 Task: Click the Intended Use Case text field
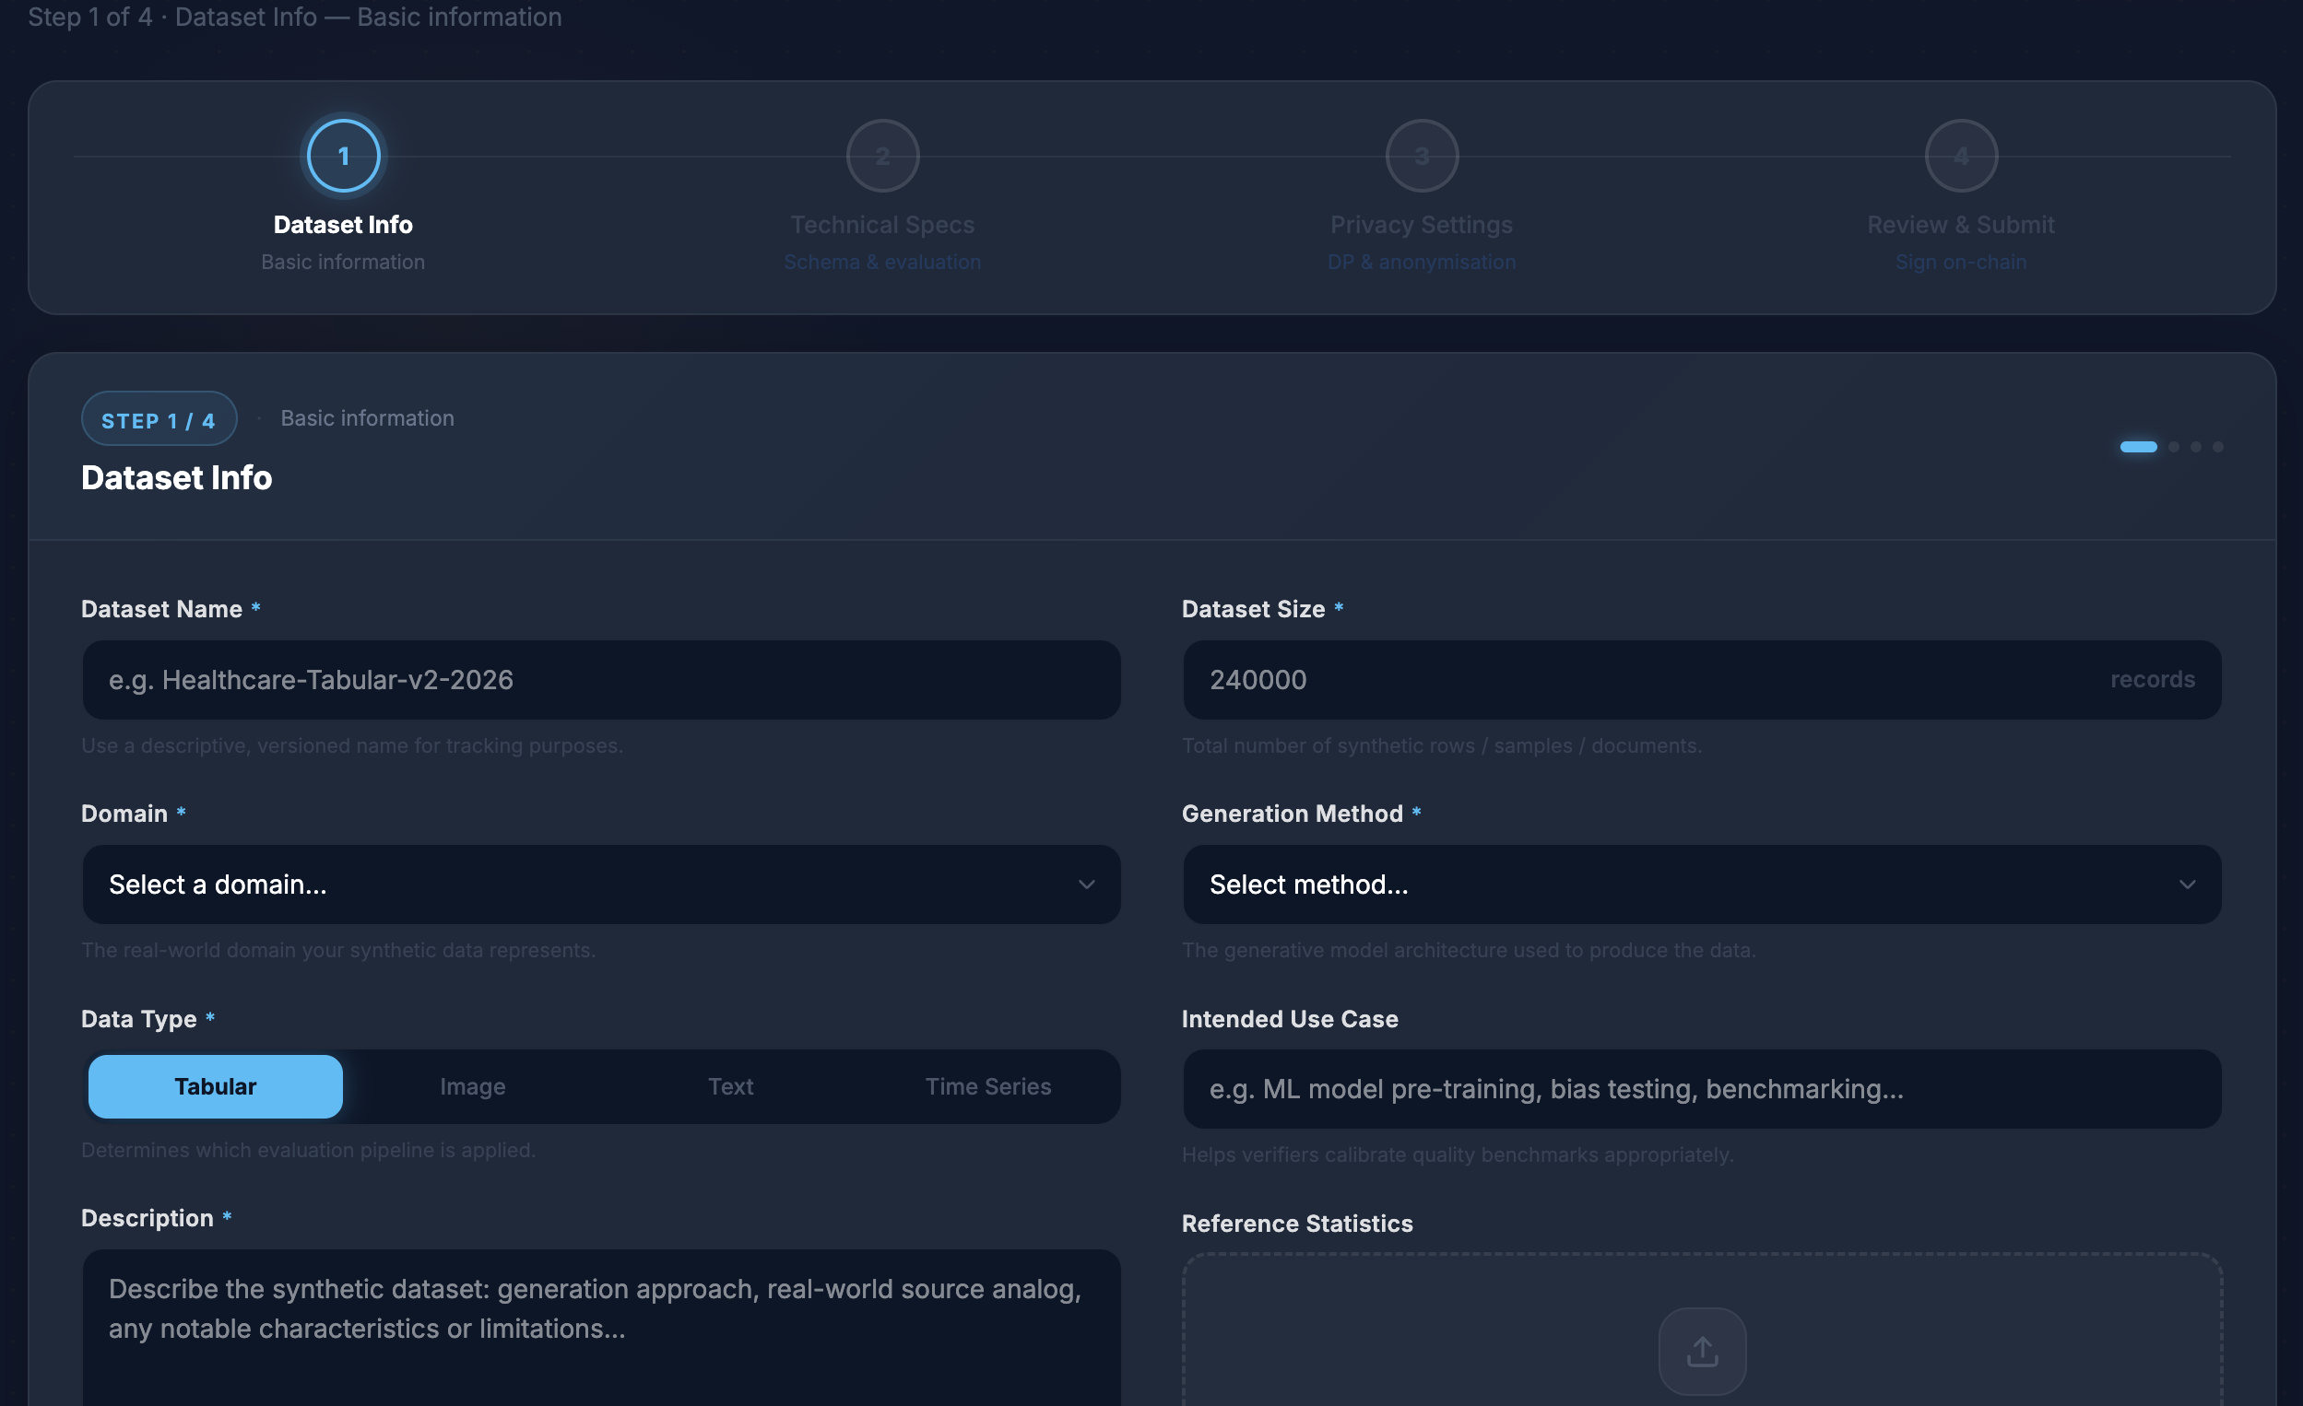1701,1089
